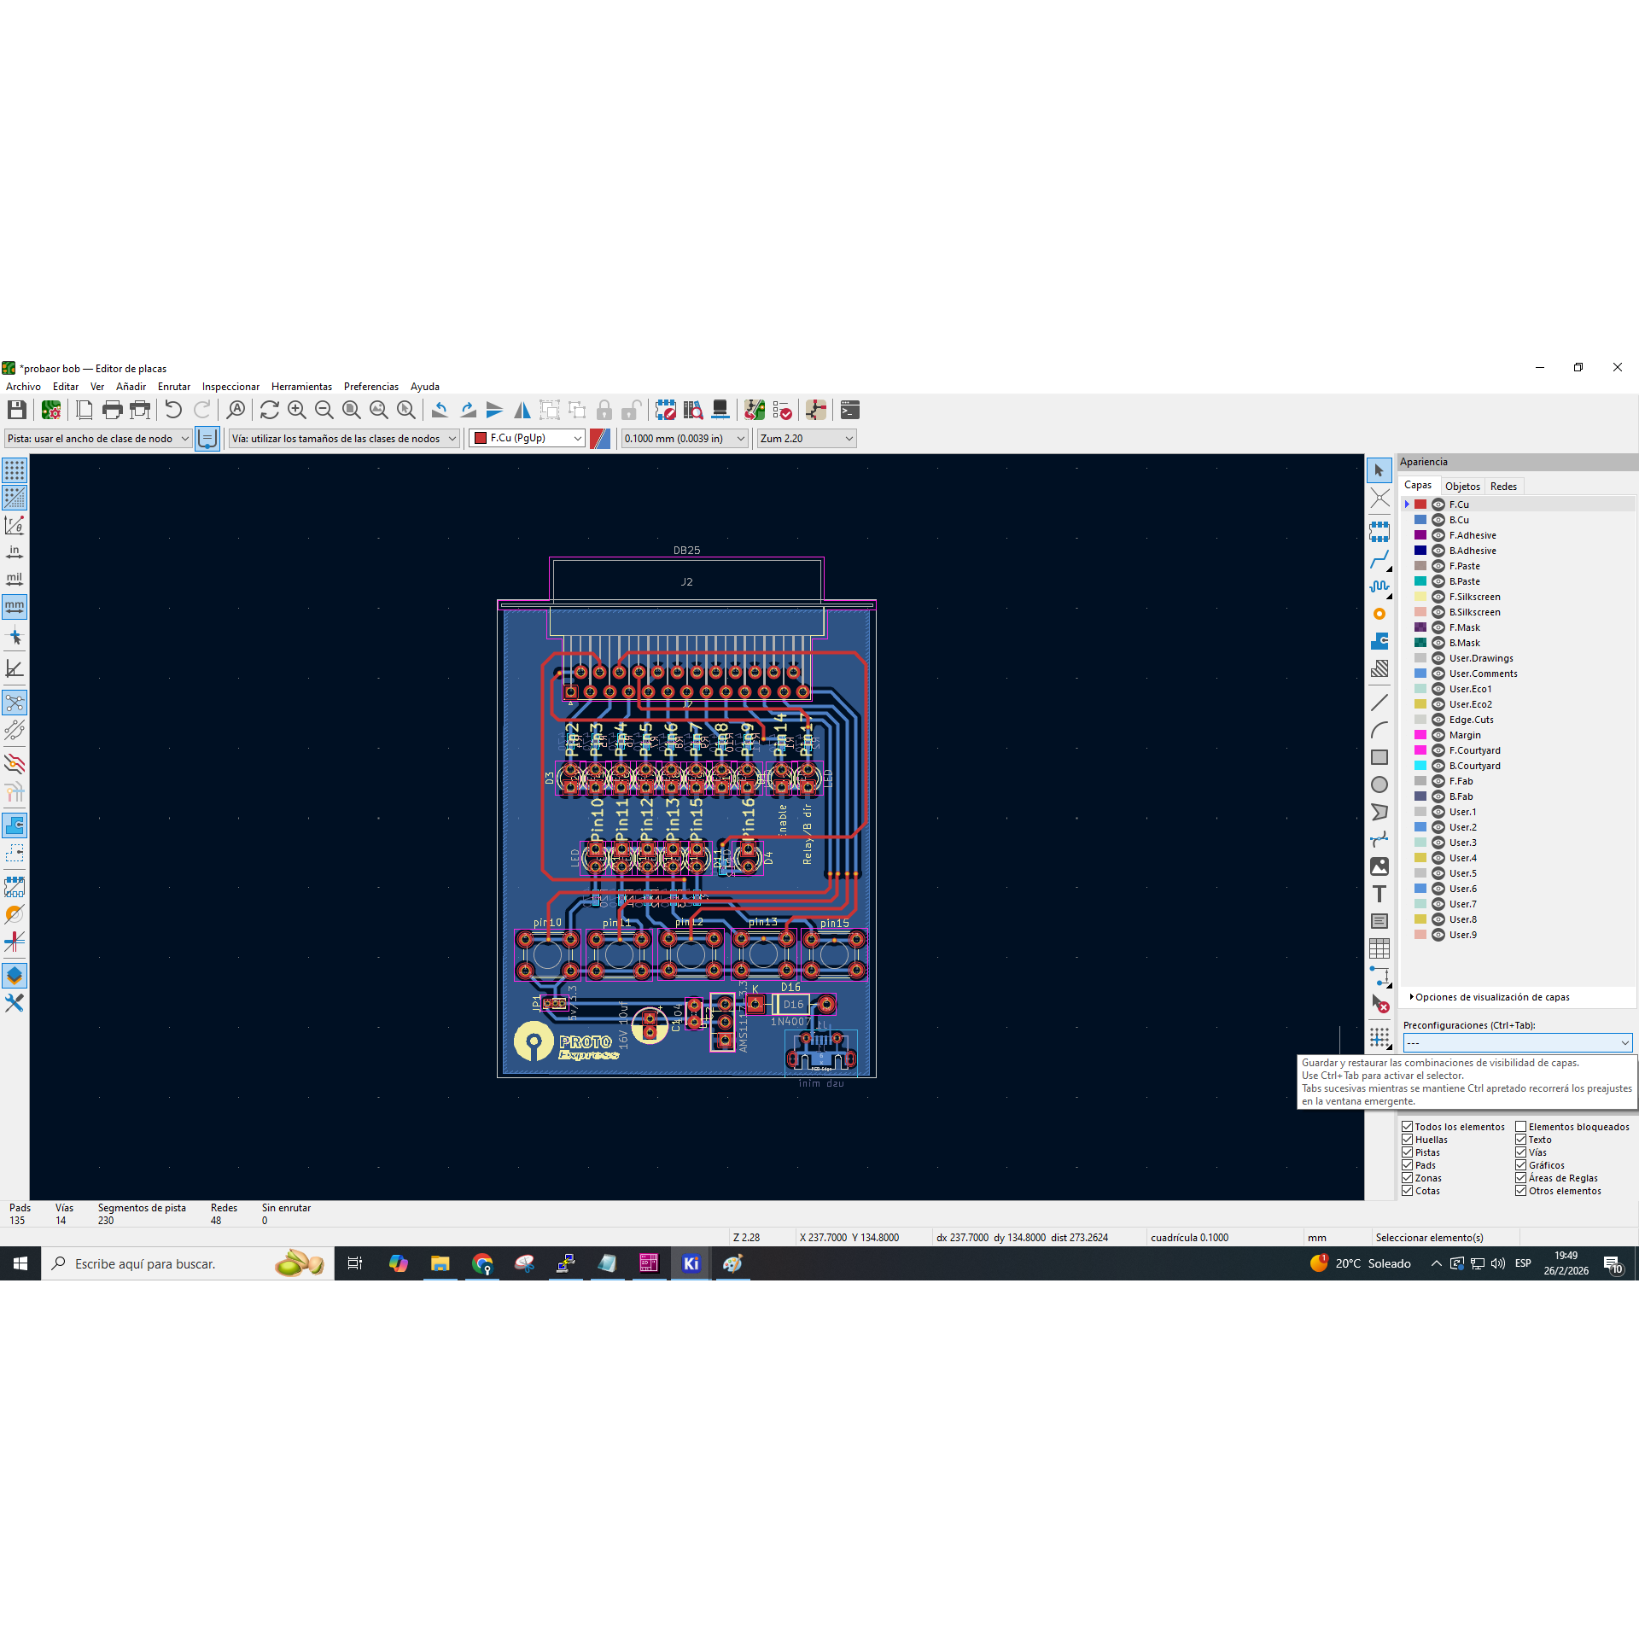This screenshot has height=1639, width=1639.
Task: Hide the B.Cu layer eye
Action: (x=1438, y=520)
